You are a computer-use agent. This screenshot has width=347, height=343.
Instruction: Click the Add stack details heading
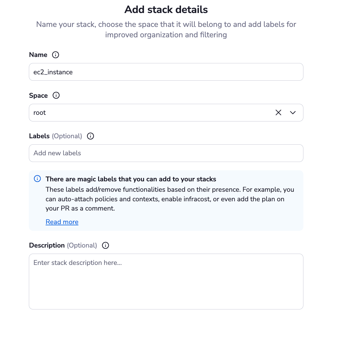tap(166, 10)
